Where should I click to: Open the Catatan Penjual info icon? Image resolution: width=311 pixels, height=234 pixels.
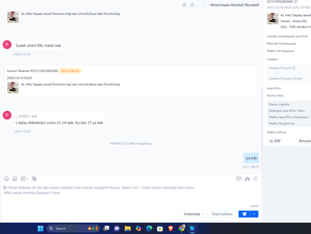point(294,68)
